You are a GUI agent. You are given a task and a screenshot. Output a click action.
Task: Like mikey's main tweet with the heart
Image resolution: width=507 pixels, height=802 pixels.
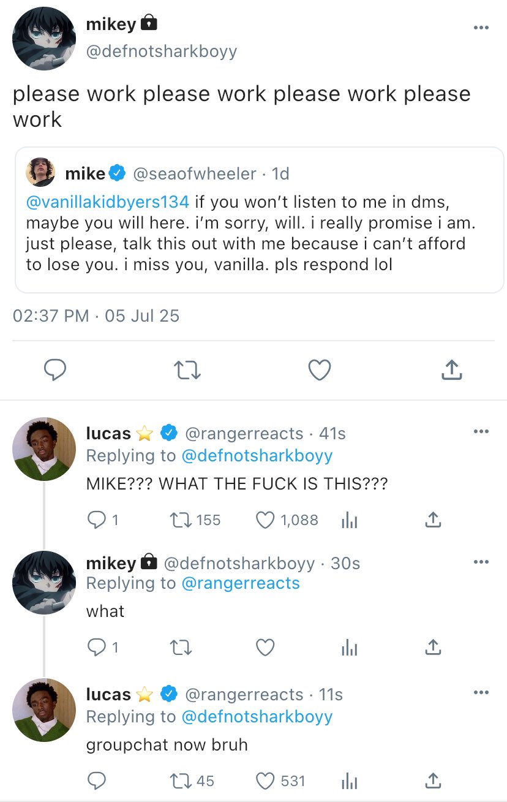point(319,369)
